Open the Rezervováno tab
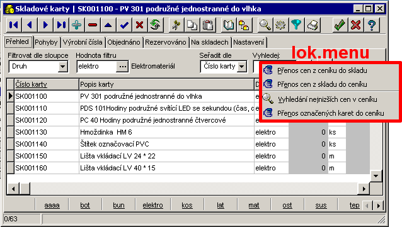This screenshot has width=402, height=227. (166, 42)
